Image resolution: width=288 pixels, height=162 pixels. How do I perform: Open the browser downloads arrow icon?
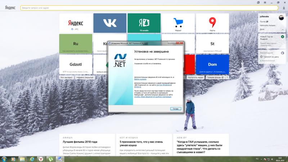point(284,8)
